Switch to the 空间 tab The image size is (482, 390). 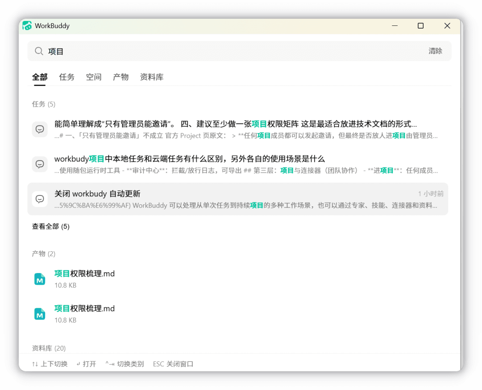click(x=94, y=77)
